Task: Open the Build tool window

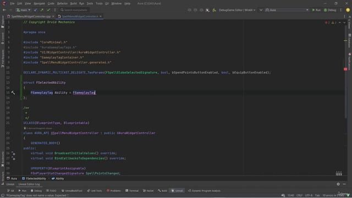Action: (x=163, y=191)
